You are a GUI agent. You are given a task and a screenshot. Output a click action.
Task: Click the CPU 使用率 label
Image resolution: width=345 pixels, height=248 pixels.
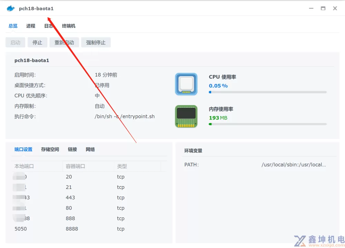(223, 77)
